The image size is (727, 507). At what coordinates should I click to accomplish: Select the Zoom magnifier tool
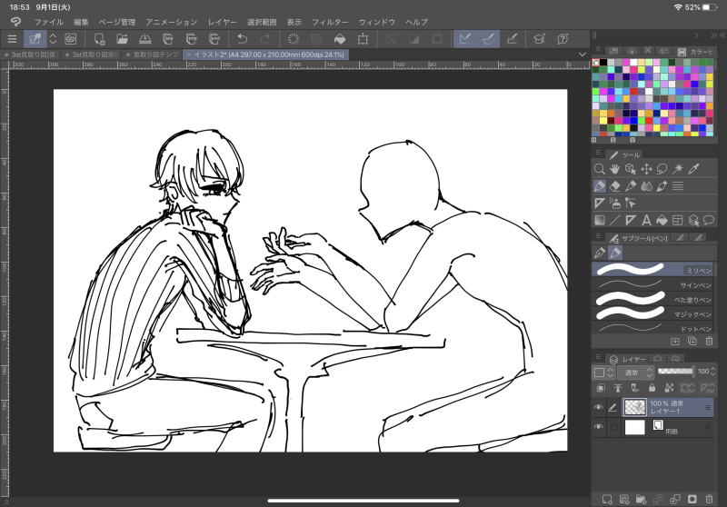coord(599,169)
